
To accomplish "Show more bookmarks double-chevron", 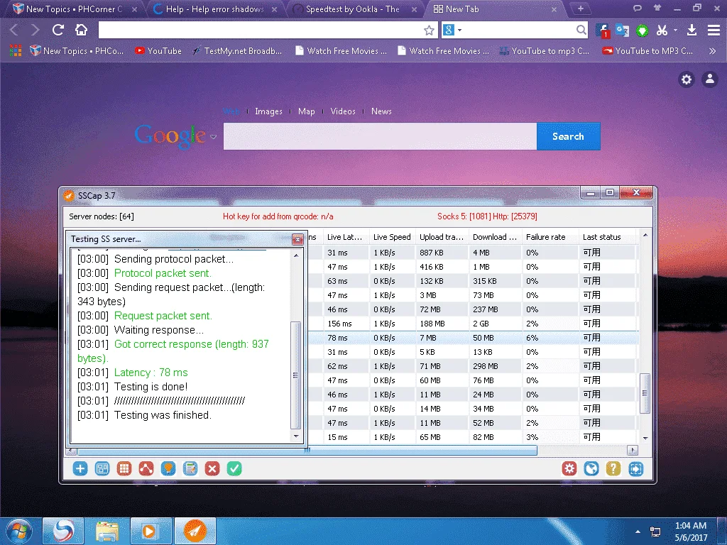I will pyautogui.click(x=712, y=51).
